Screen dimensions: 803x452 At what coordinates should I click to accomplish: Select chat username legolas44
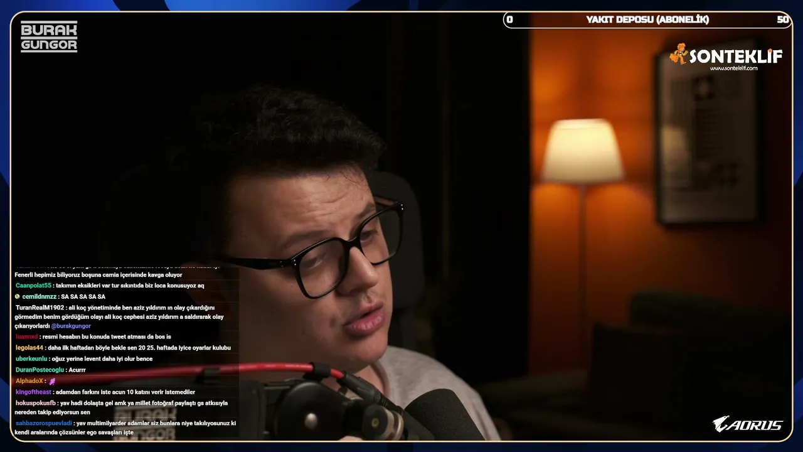click(x=29, y=348)
